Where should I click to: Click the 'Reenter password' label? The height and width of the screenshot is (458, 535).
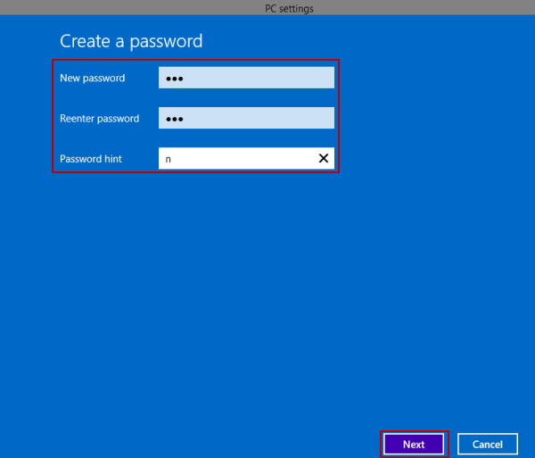coord(100,119)
